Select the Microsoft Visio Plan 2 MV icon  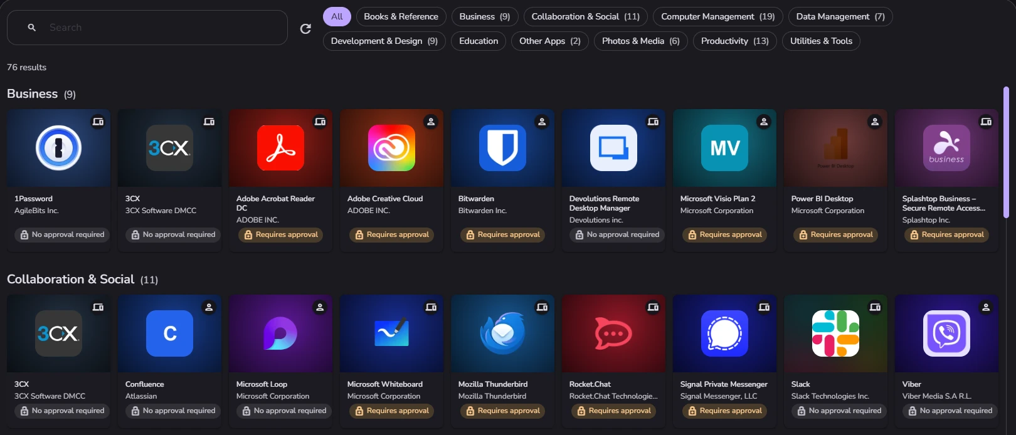(x=724, y=148)
